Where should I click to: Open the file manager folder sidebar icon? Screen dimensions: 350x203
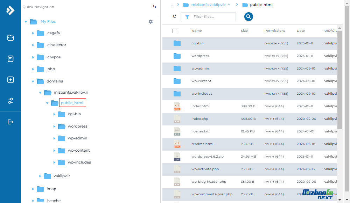[x=10, y=38]
